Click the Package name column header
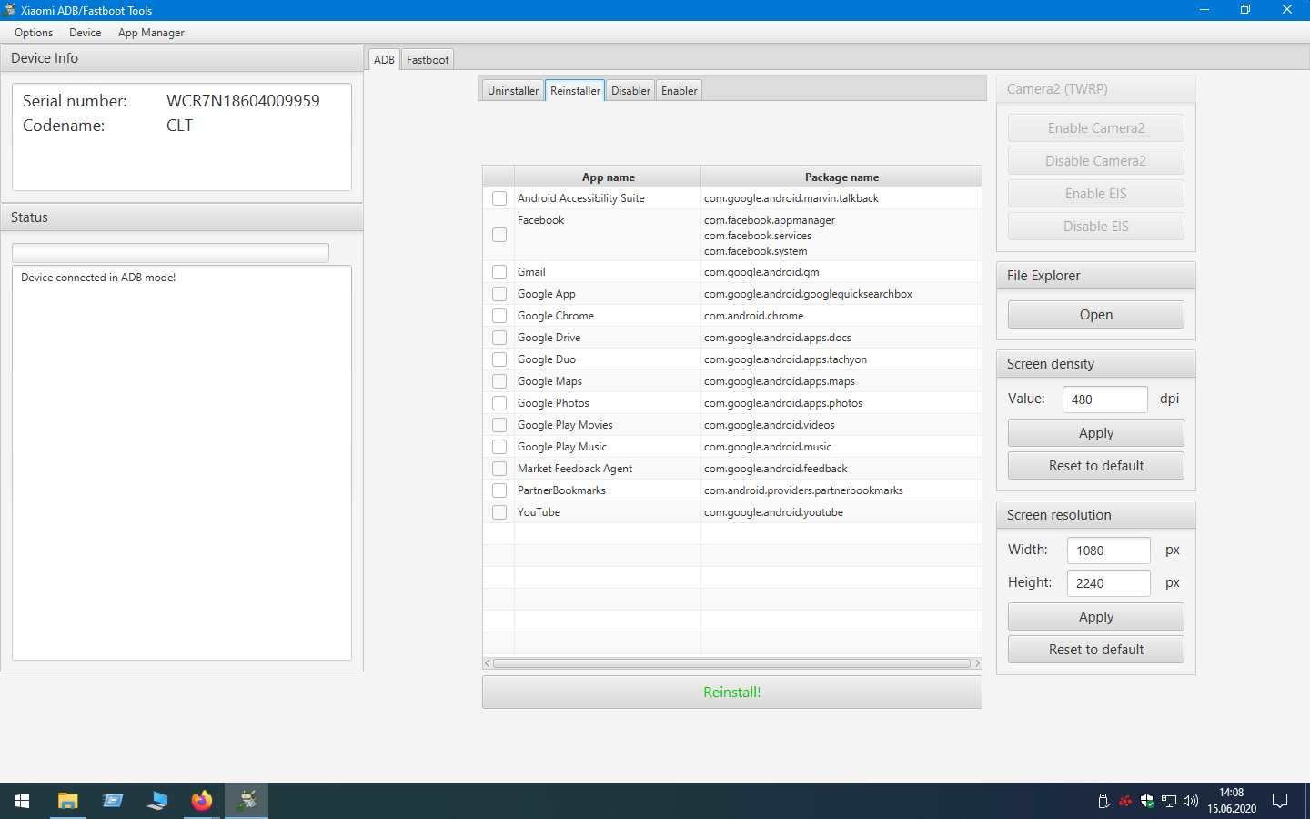The image size is (1310, 819). (x=841, y=177)
